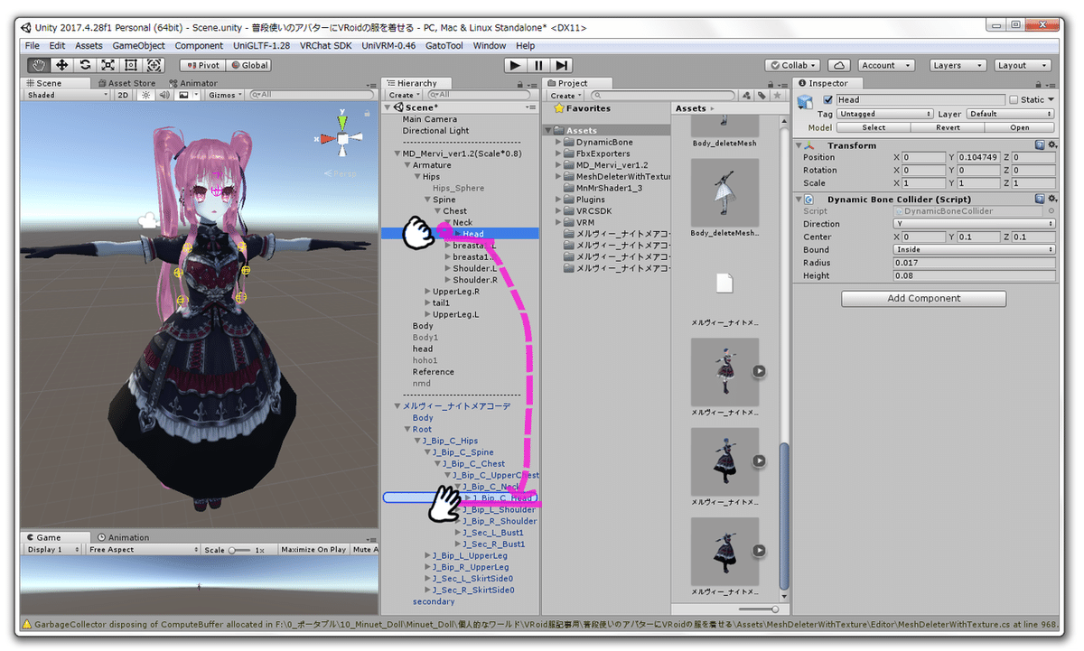Switch to the Animation tab
The width and height of the screenshot is (1084, 651).
point(122,537)
